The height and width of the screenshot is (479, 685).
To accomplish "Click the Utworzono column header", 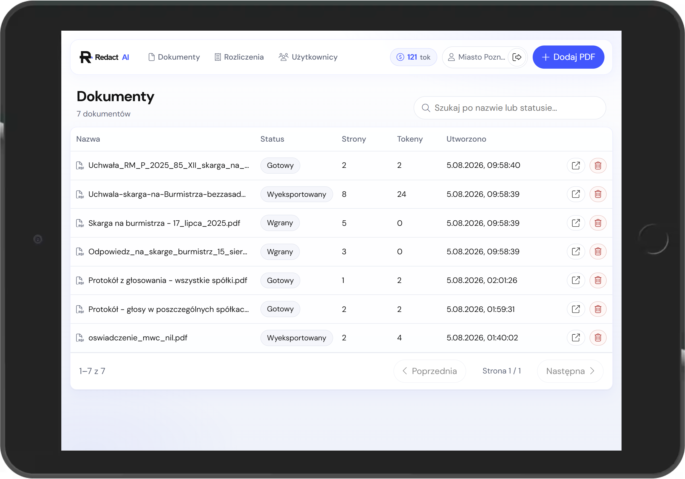I will [x=466, y=139].
